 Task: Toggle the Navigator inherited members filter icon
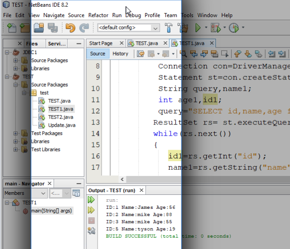(x=76, y=193)
